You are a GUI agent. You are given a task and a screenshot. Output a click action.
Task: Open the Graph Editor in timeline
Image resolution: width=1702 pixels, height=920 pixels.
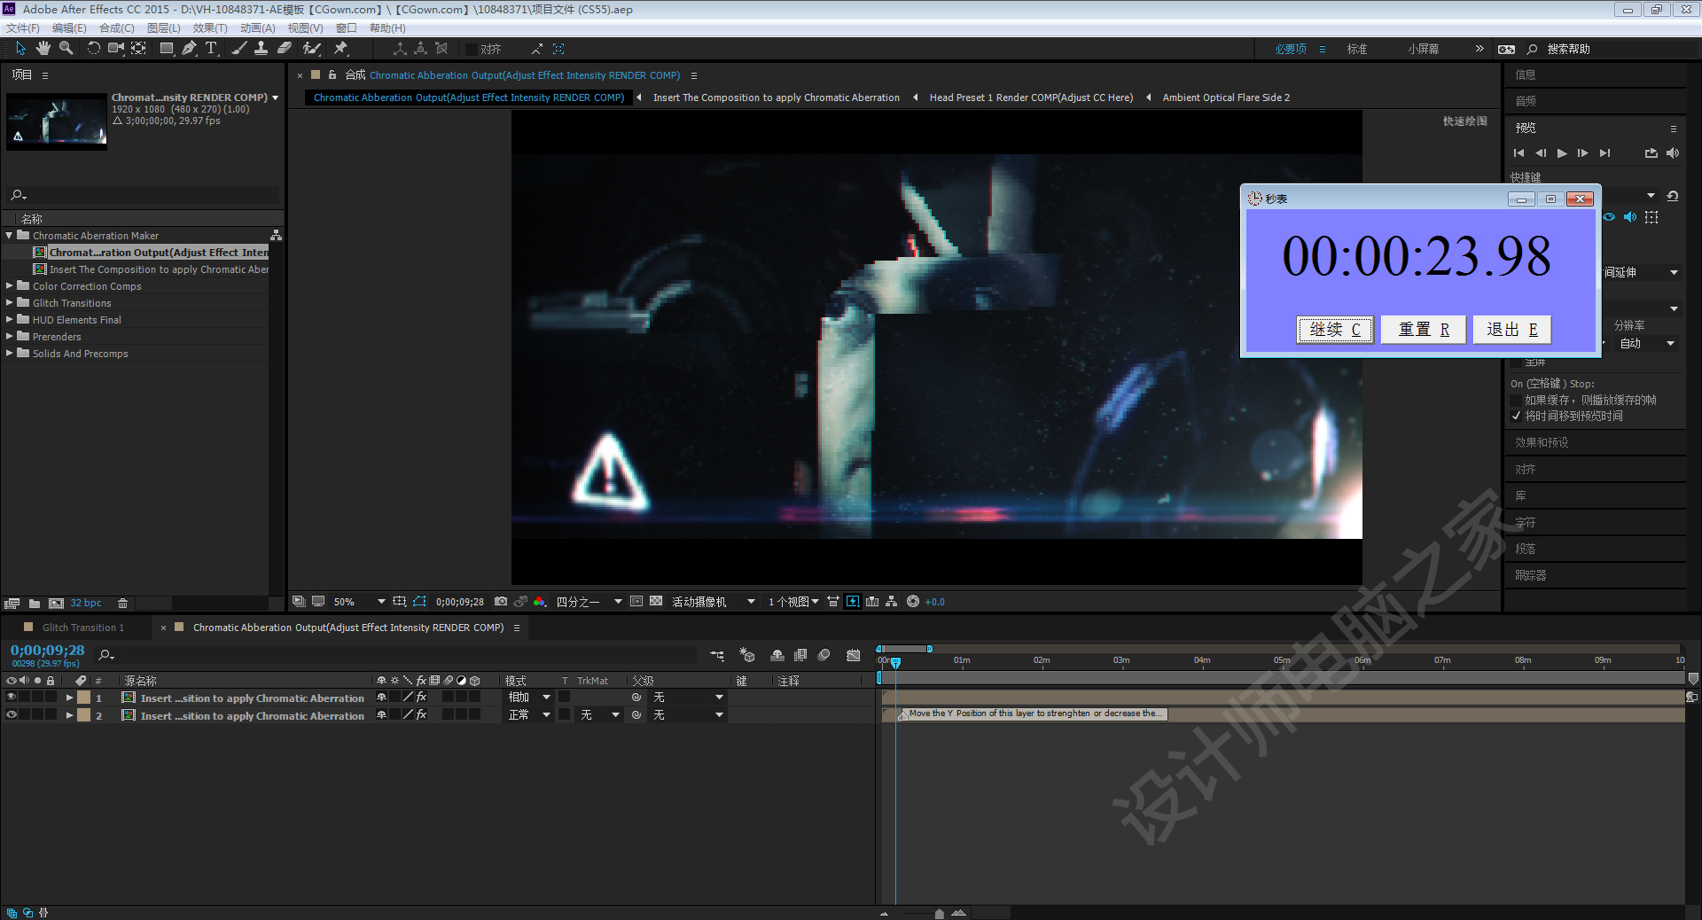click(854, 655)
